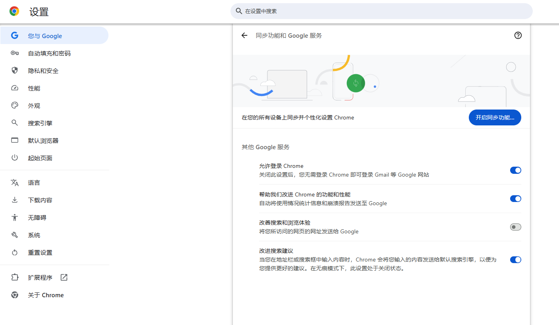Screen dimensions: 559x325
Task: Switch off the 改进搜索建议 toggle
Action: coord(515,260)
